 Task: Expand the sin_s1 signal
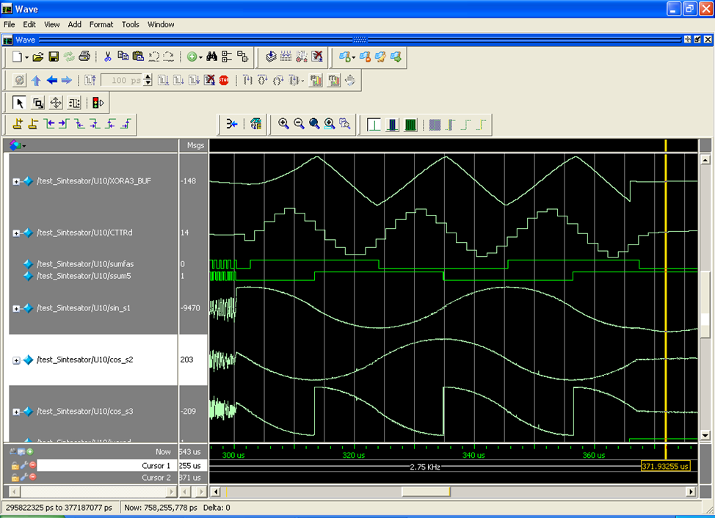tap(16, 308)
